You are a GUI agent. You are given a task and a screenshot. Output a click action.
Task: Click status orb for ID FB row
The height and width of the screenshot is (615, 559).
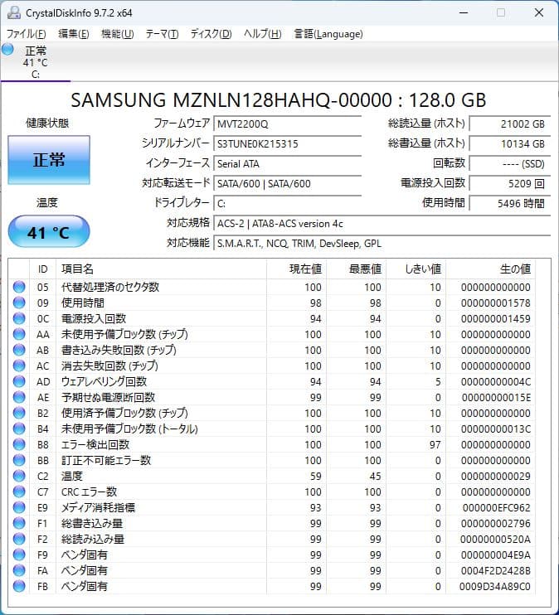click(x=19, y=586)
